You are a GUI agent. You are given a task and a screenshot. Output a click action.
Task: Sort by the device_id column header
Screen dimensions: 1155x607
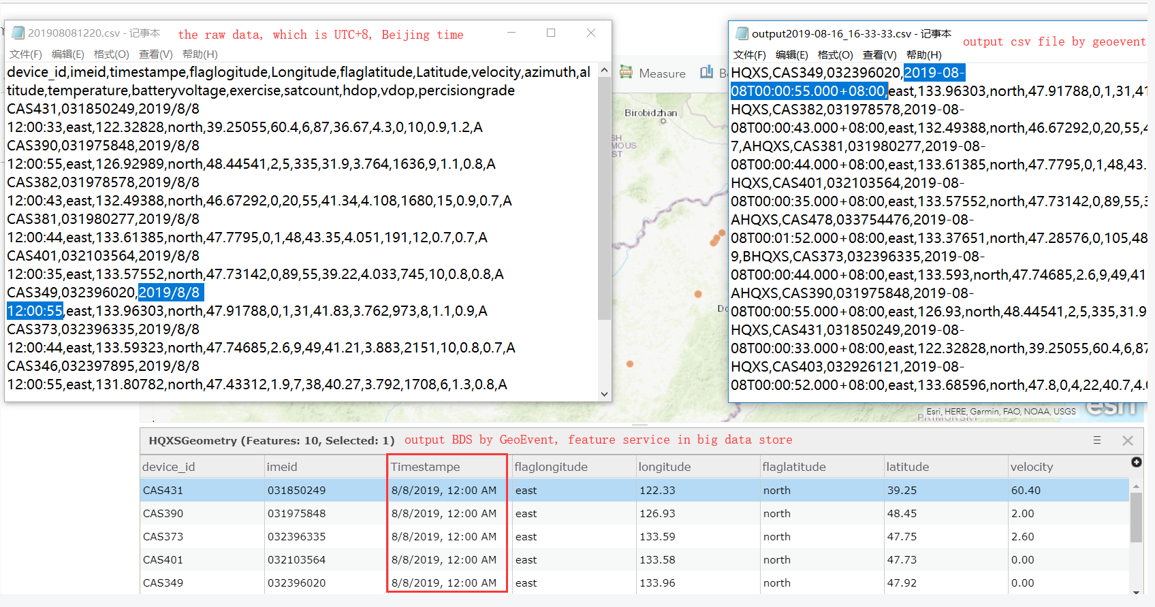202,467
